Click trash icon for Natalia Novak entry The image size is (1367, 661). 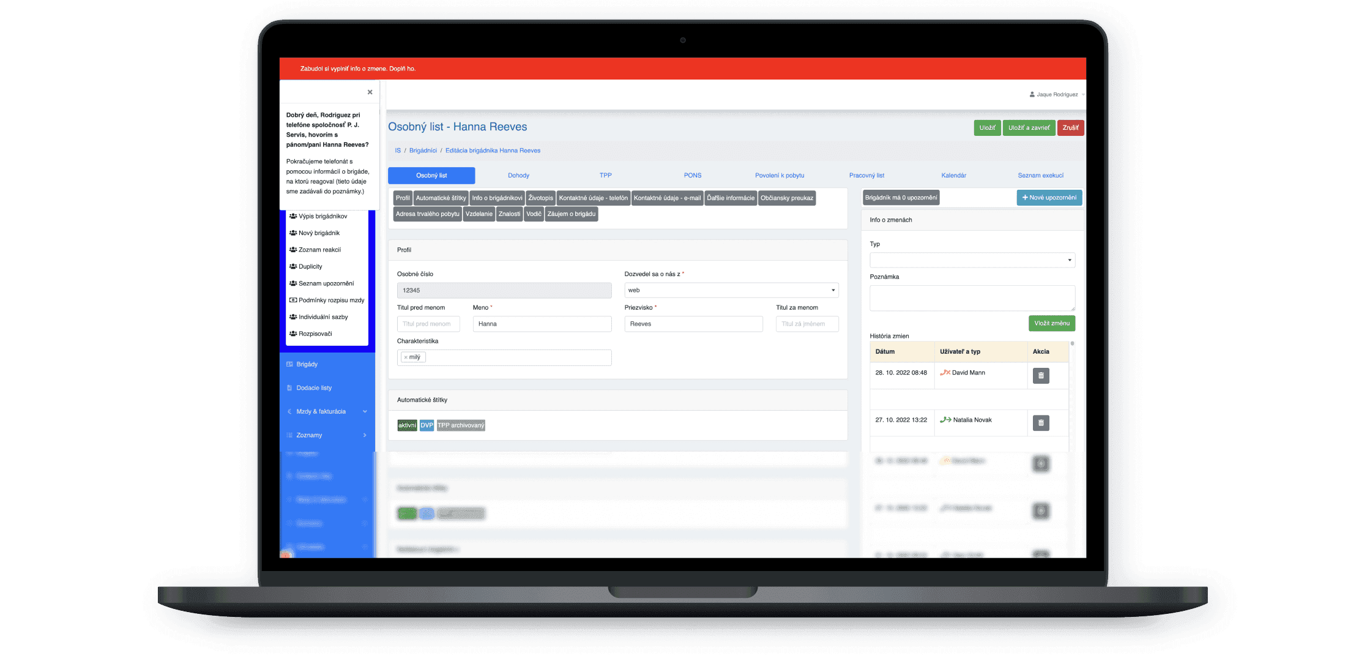1041,423
